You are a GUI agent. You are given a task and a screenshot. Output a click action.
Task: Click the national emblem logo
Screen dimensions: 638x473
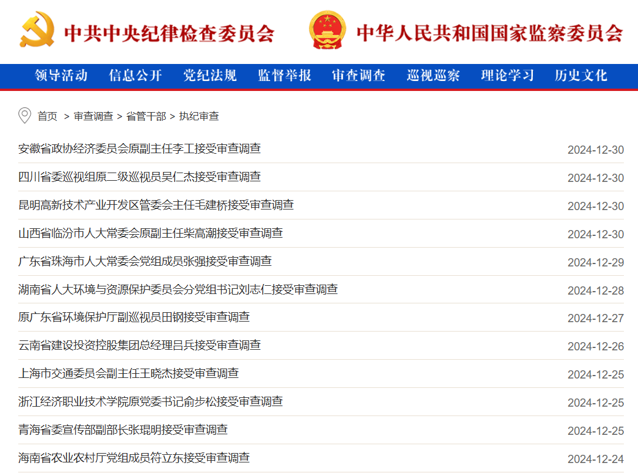point(328,30)
